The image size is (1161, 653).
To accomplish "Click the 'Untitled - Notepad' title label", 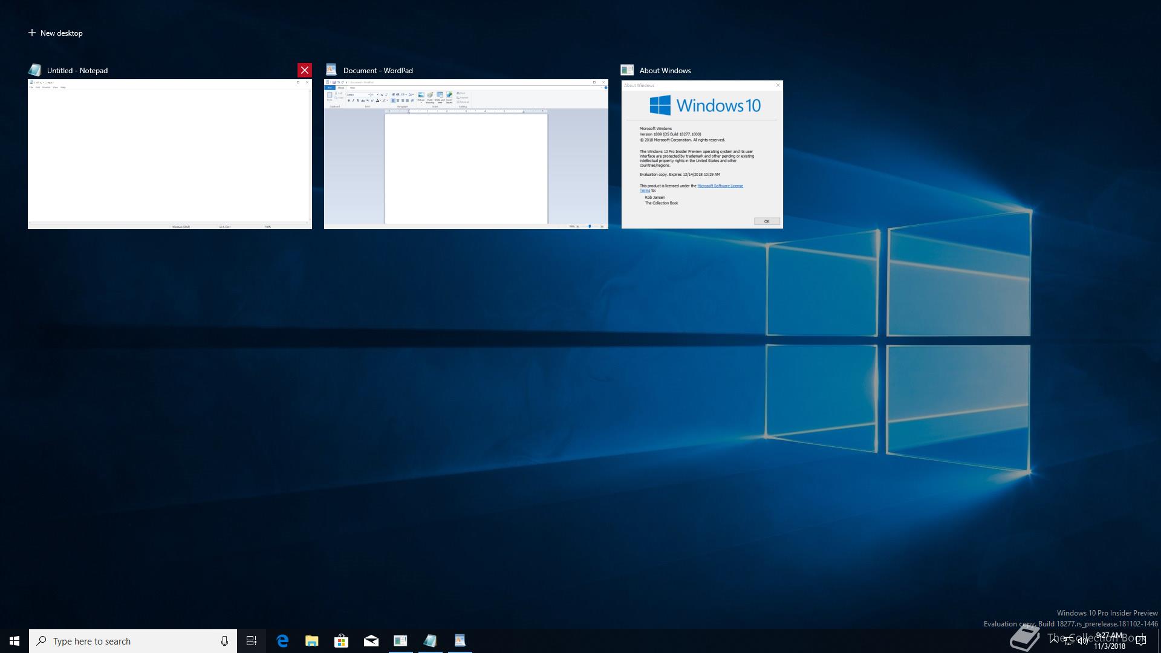I will (77, 71).
